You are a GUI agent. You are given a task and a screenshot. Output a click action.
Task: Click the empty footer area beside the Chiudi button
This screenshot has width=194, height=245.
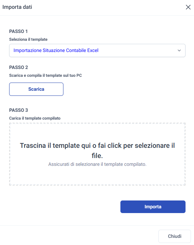(78, 236)
